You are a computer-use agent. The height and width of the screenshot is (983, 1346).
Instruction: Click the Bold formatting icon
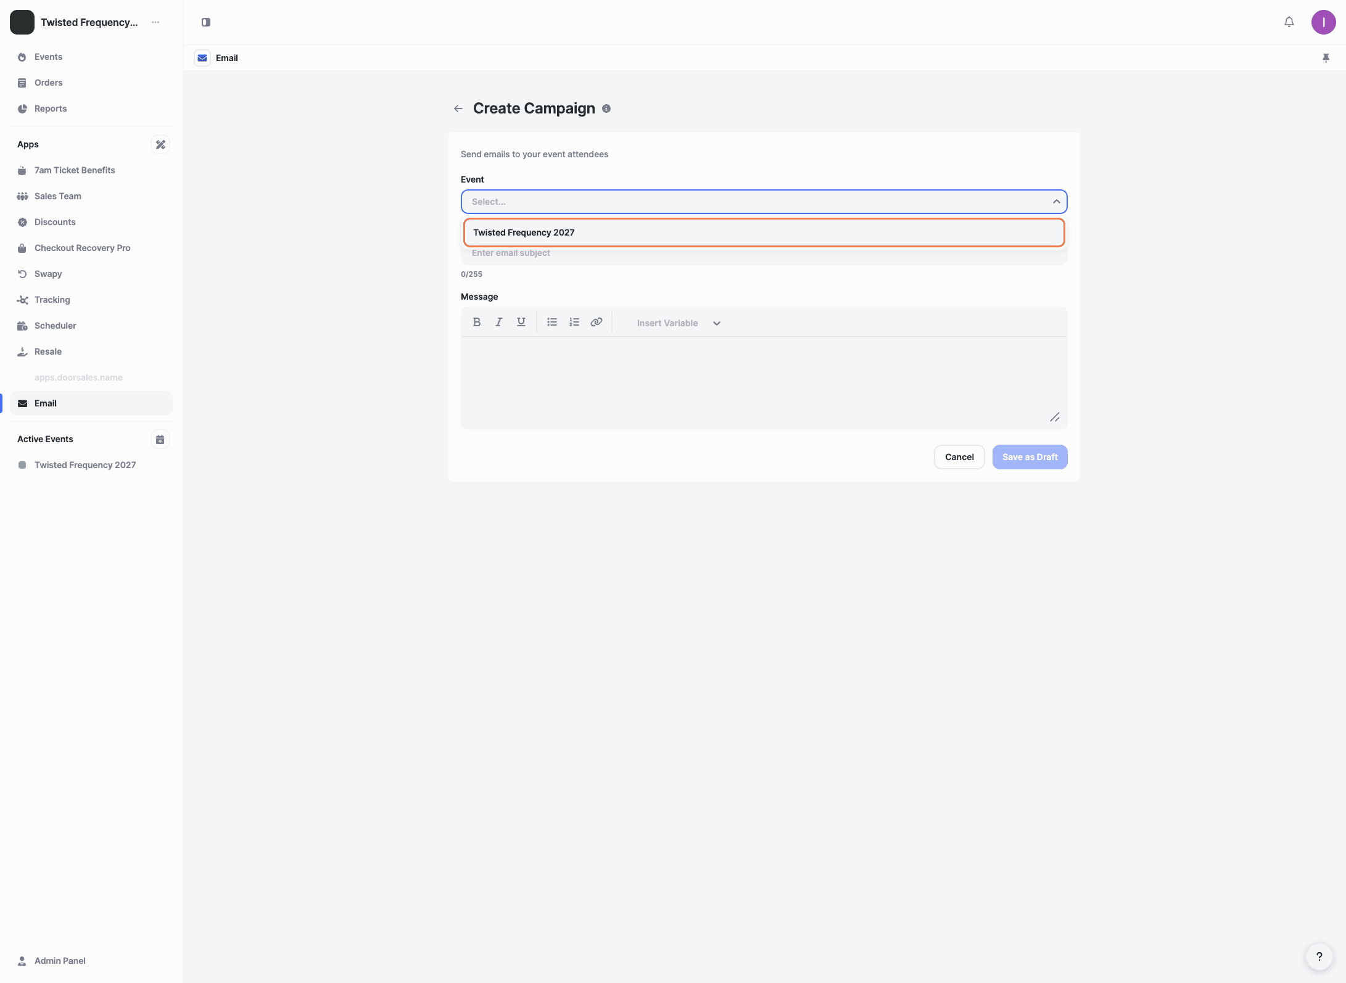point(476,322)
